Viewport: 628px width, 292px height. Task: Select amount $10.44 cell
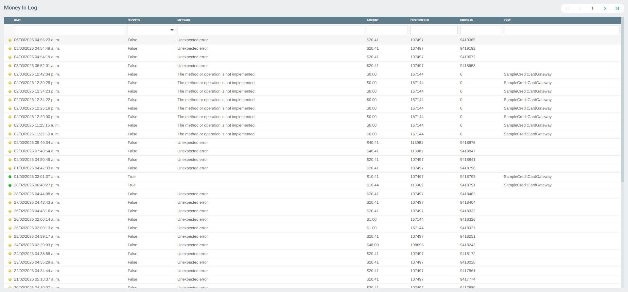click(x=373, y=185)
